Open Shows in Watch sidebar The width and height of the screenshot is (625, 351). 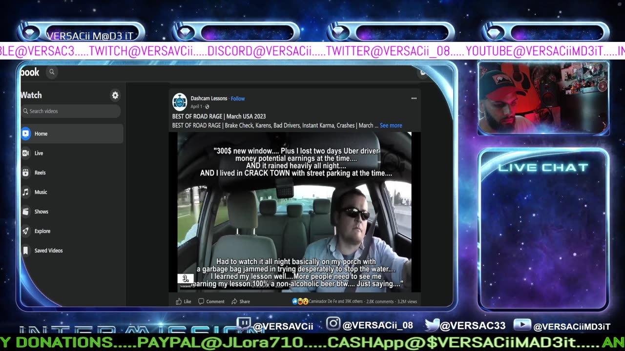tap(72, 212)
